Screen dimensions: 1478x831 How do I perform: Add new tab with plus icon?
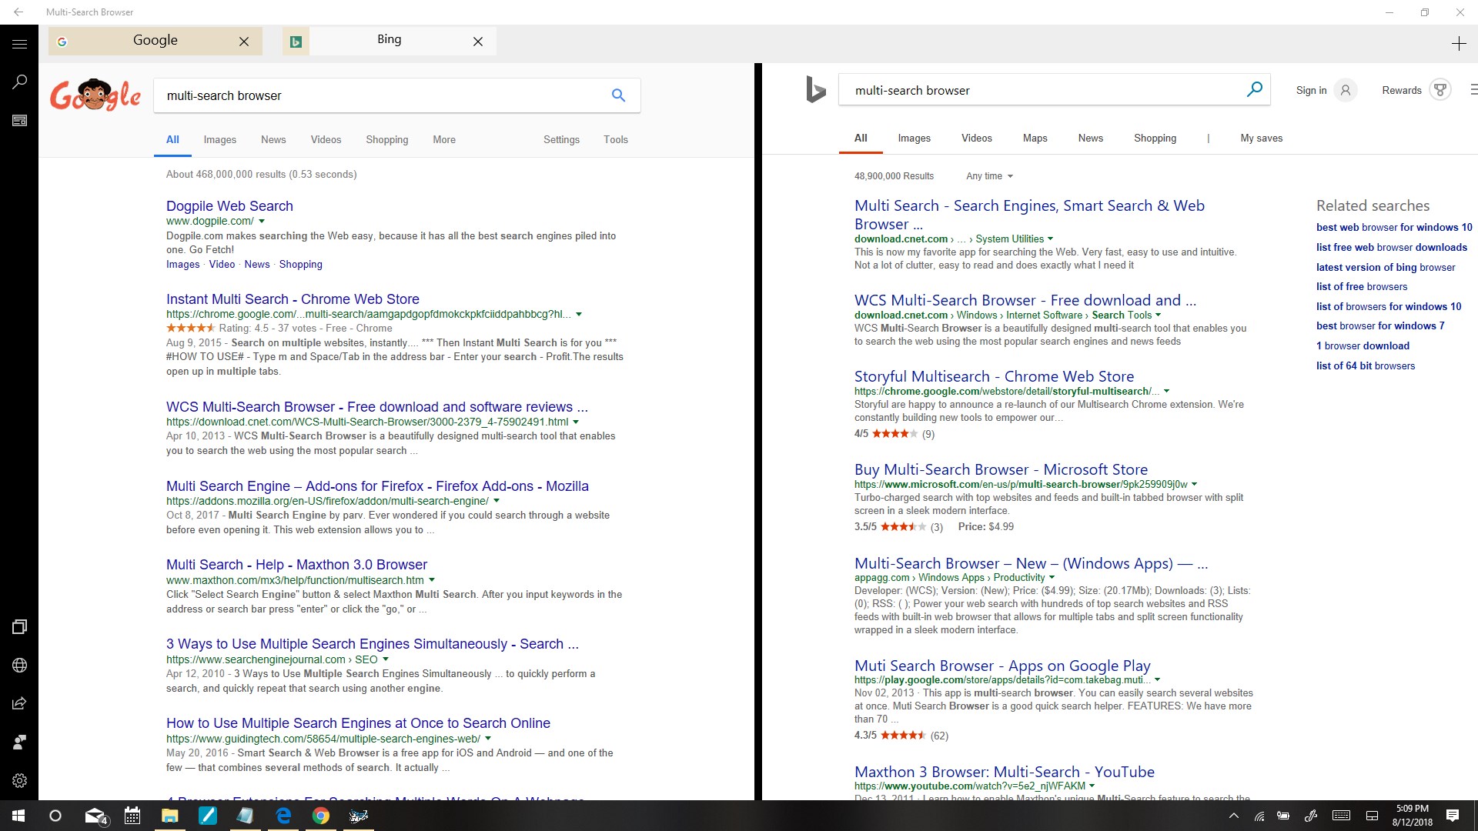click(1458, 44)
